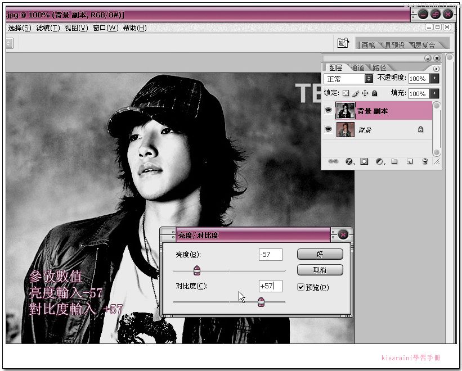This screenshot has width=462, height=371.
Task: Create new fill or adjustment layer icon
Action: coord(380,161)
